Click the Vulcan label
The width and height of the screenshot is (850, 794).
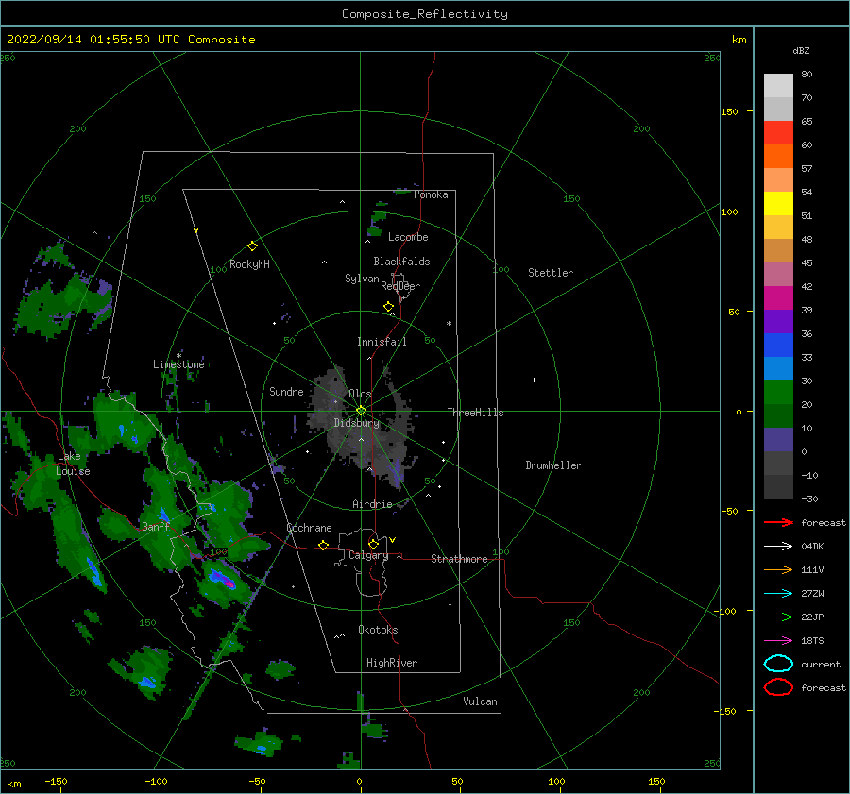481,701
